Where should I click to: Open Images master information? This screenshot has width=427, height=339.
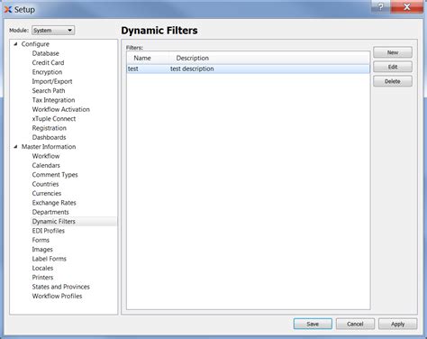[x=42, y=249]
